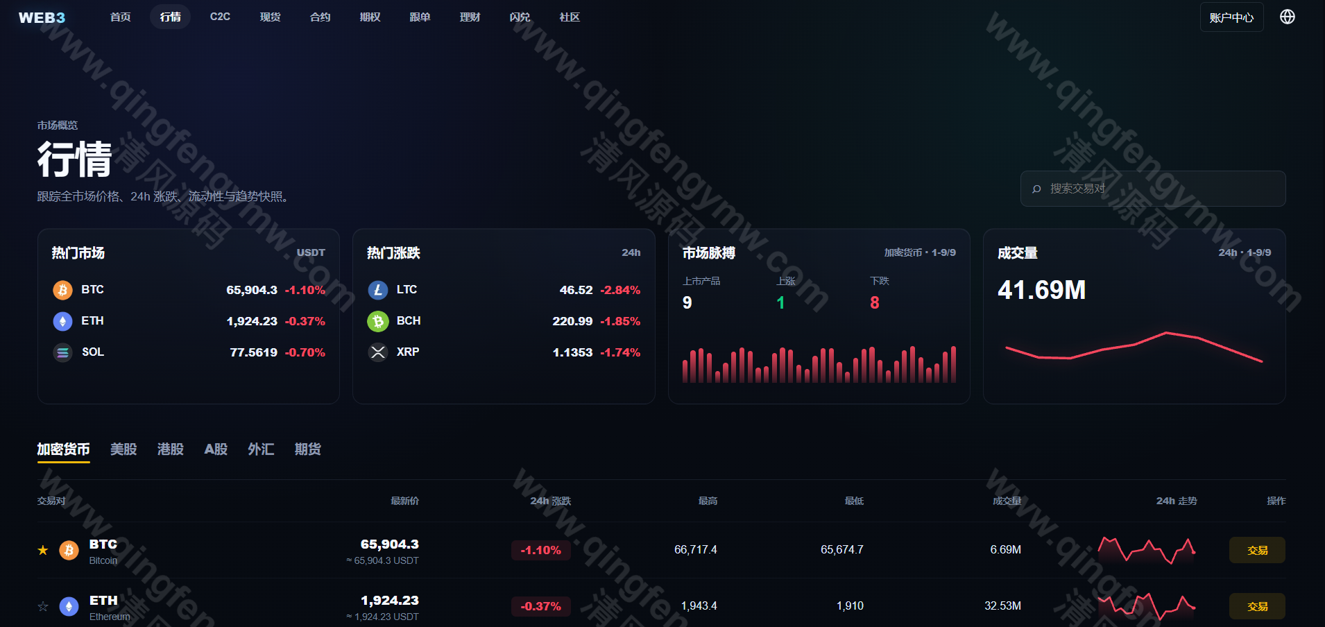
Task: Click the search magnifier icon
Action: 1036,189
